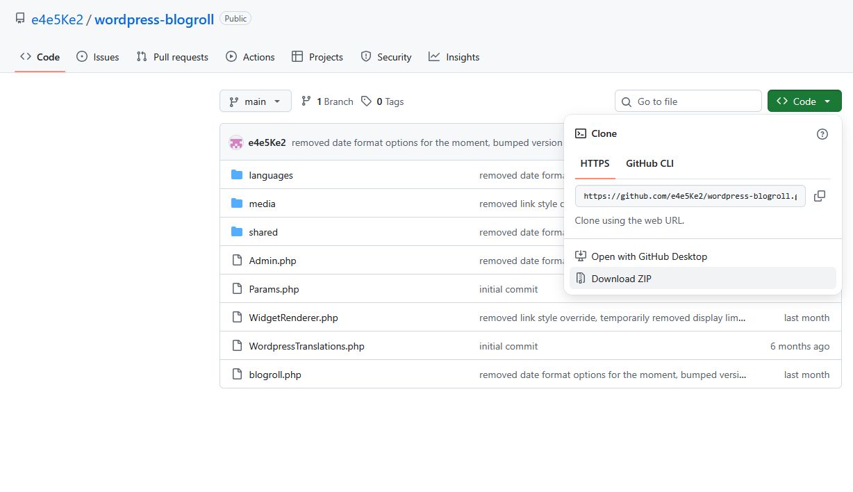Click the tag icon beside 0 Tags
The height and width of the screenshot is (492, 853).
(367, 101)
